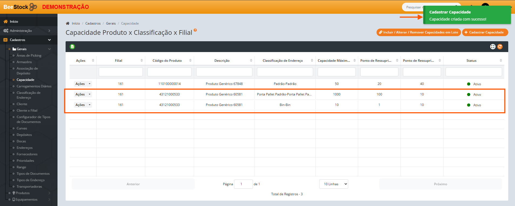
Task: Click the BeeStock honeycomb logo
Action: coord(33,7)
